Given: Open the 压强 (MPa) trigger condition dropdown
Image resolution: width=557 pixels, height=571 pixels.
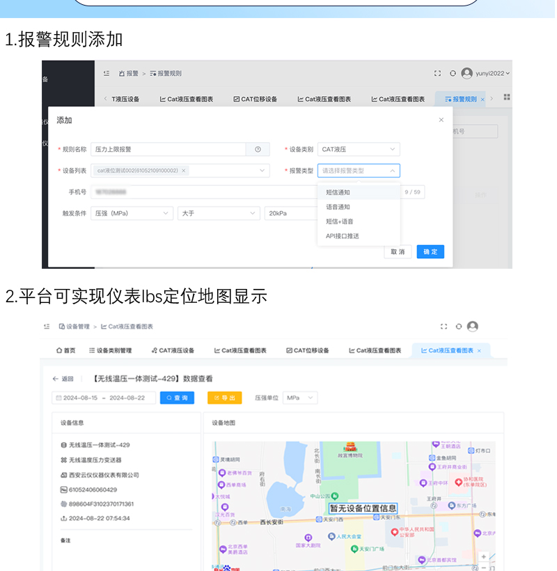Looking at the screenshot, I should (132, 213).
